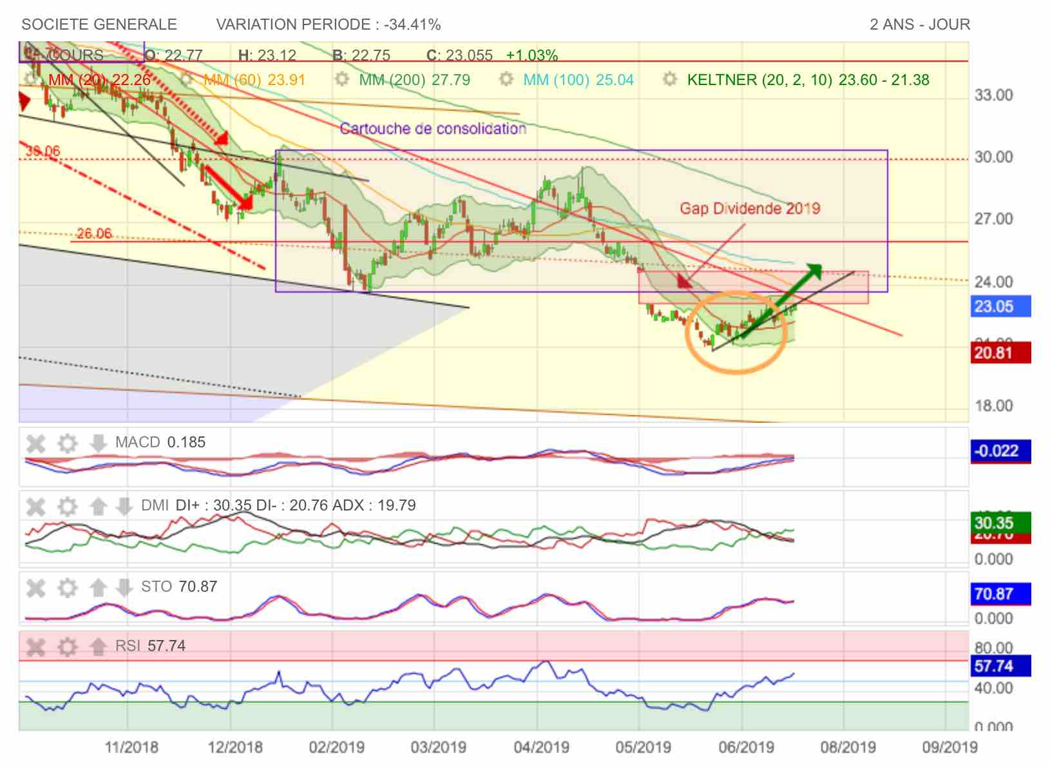The image size is (1050, 767).
Task: Move the RSI panel up
Action: click(98, 646)
